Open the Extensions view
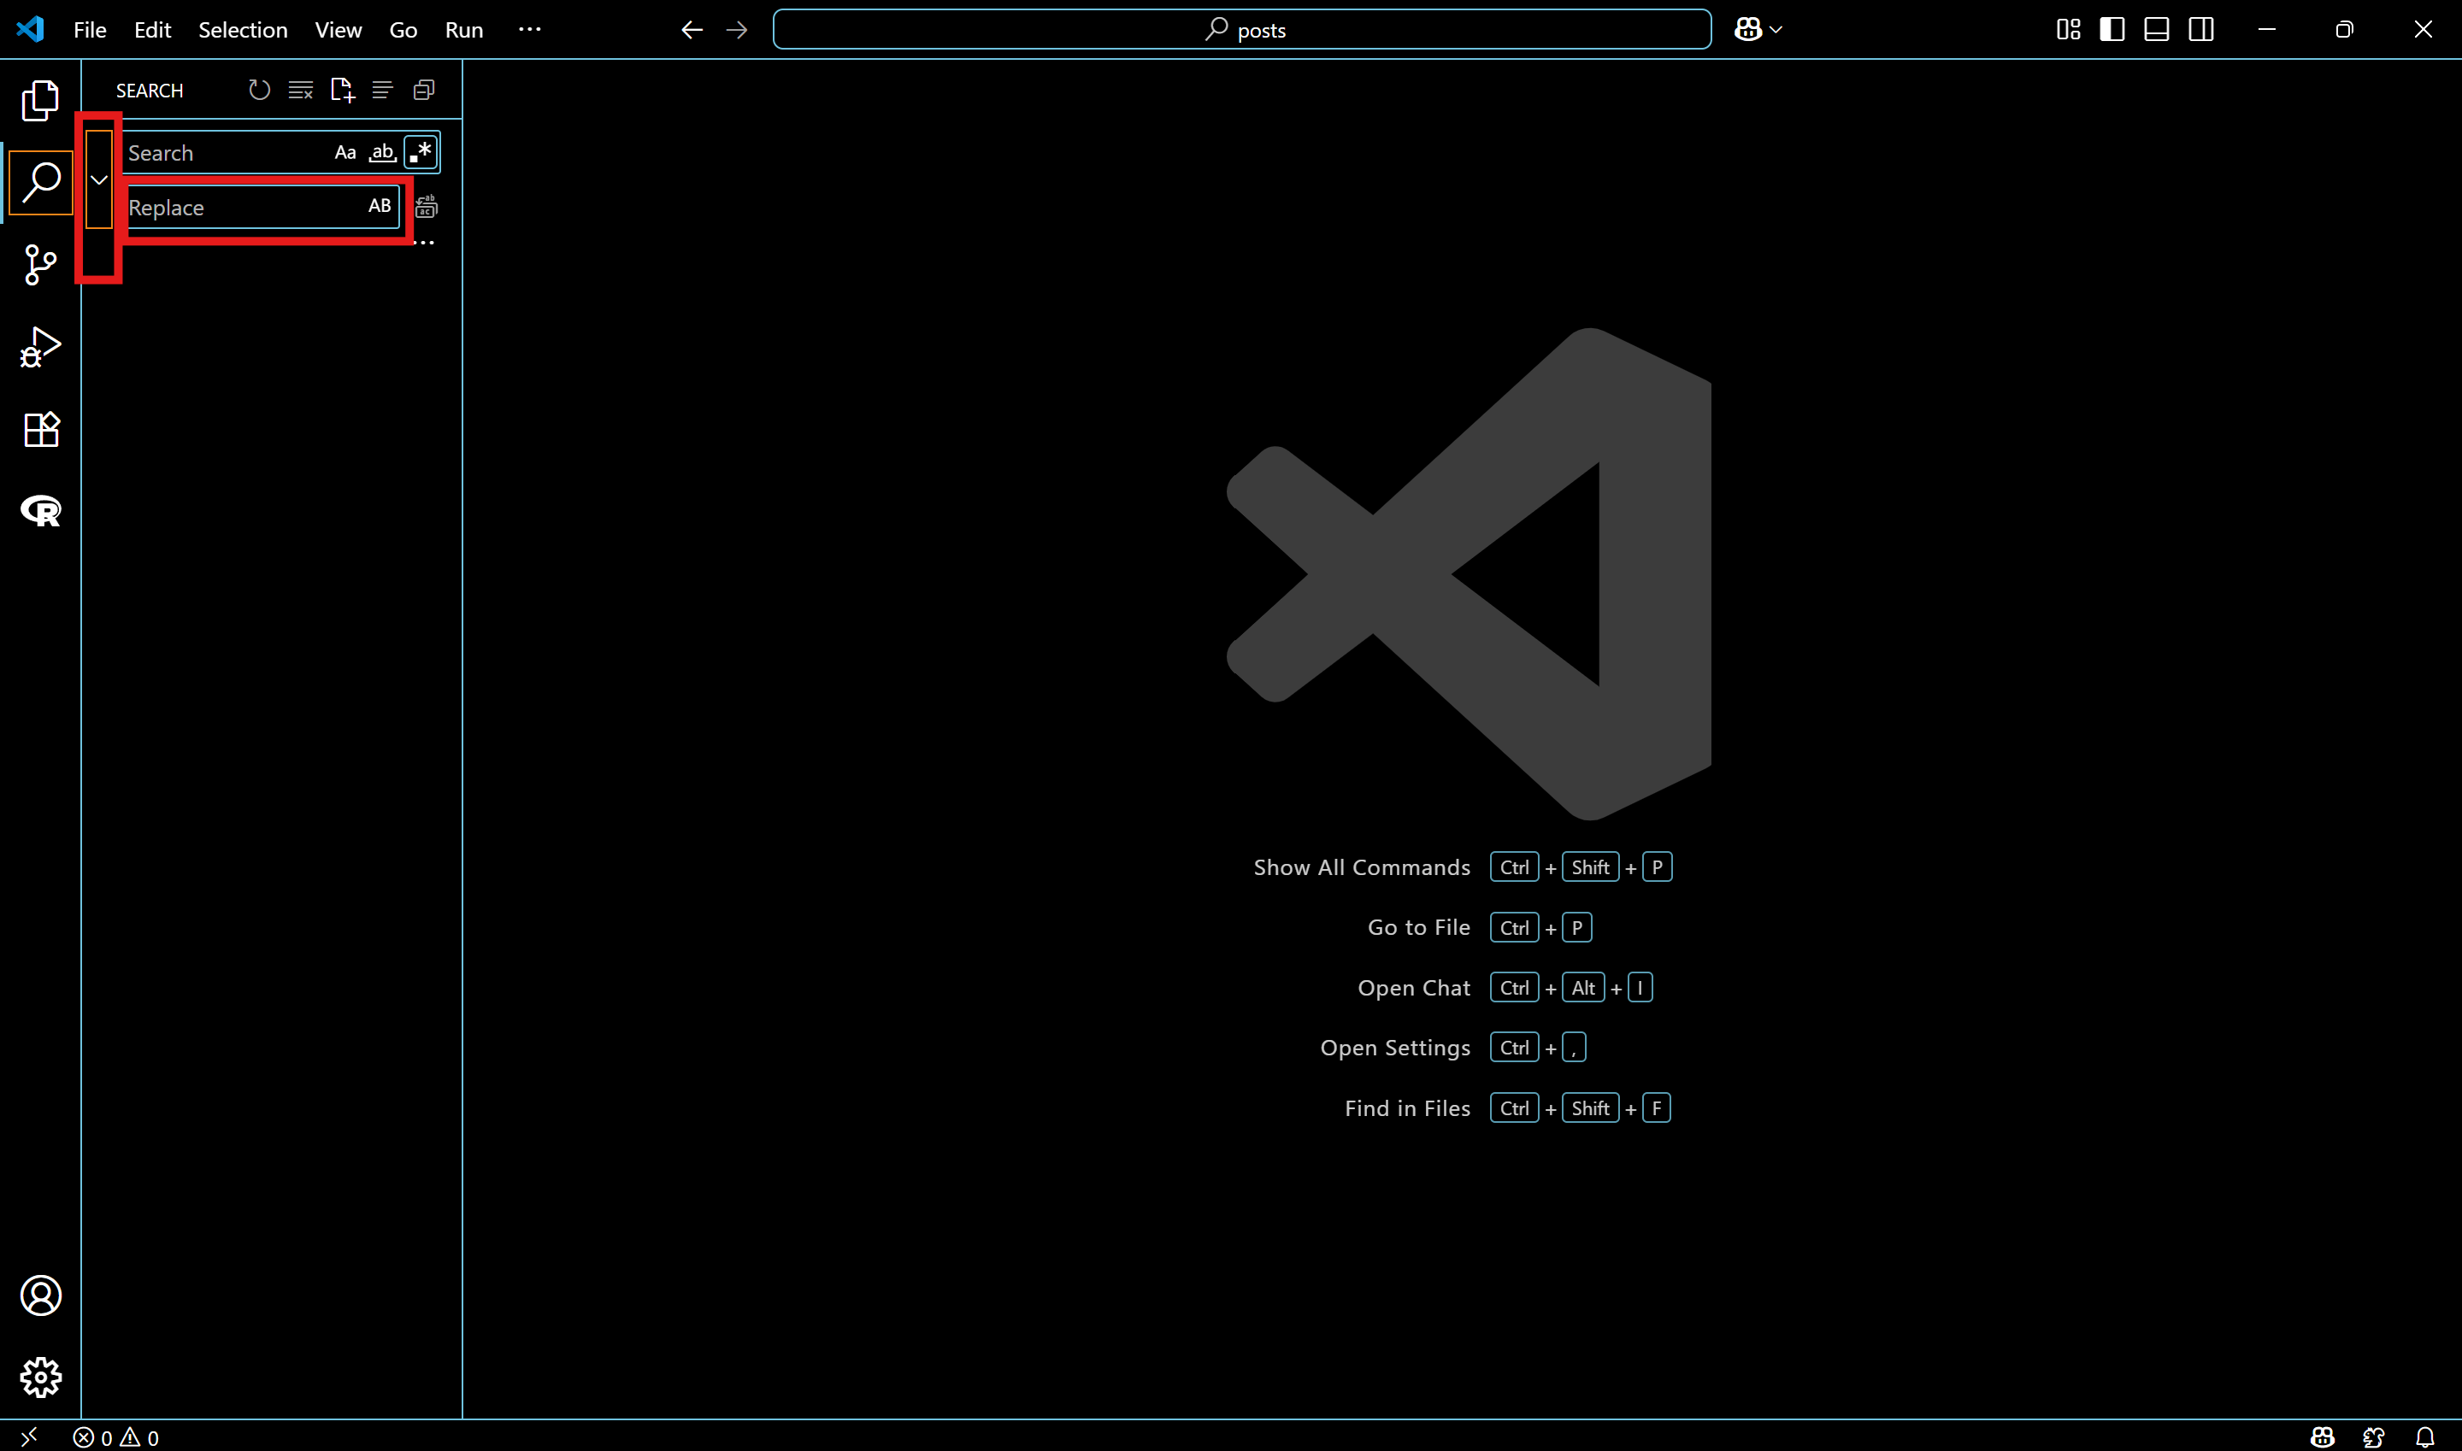The image size is (2462, 1451). click(40, 428)
